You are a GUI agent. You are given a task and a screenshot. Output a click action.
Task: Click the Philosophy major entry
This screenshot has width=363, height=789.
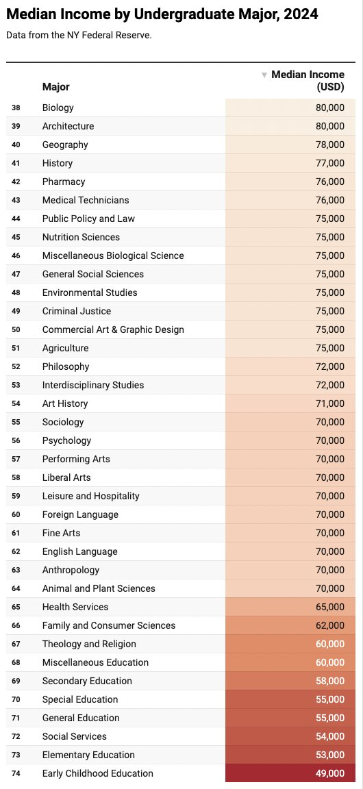click(x=66, y=367)
